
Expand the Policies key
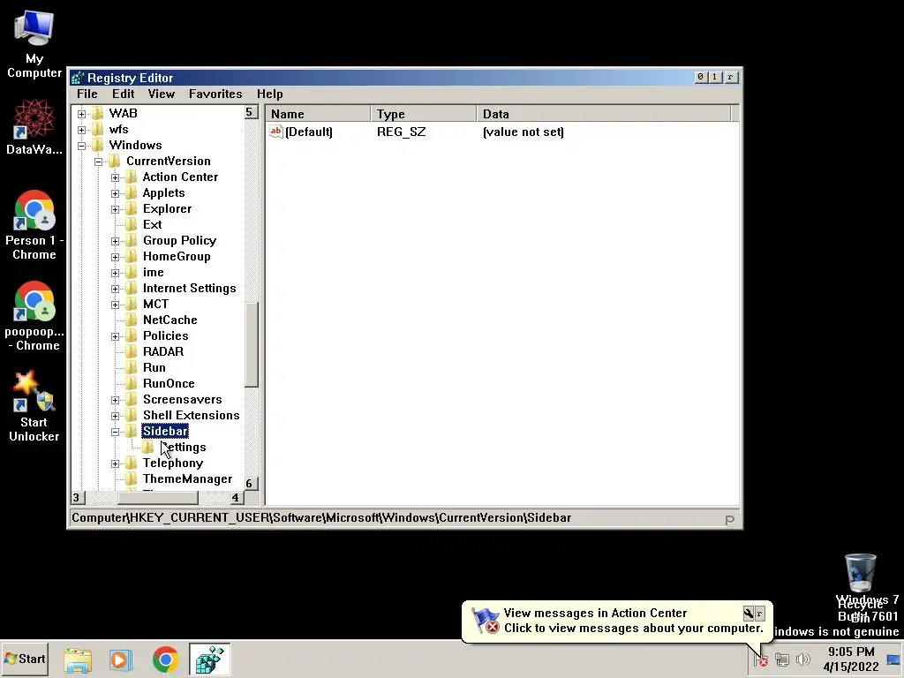(116, 336)
